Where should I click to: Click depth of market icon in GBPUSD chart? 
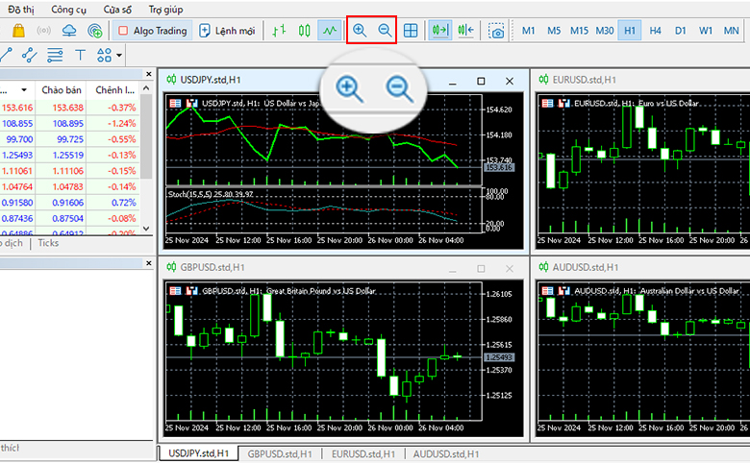click(x=191, y=290)
